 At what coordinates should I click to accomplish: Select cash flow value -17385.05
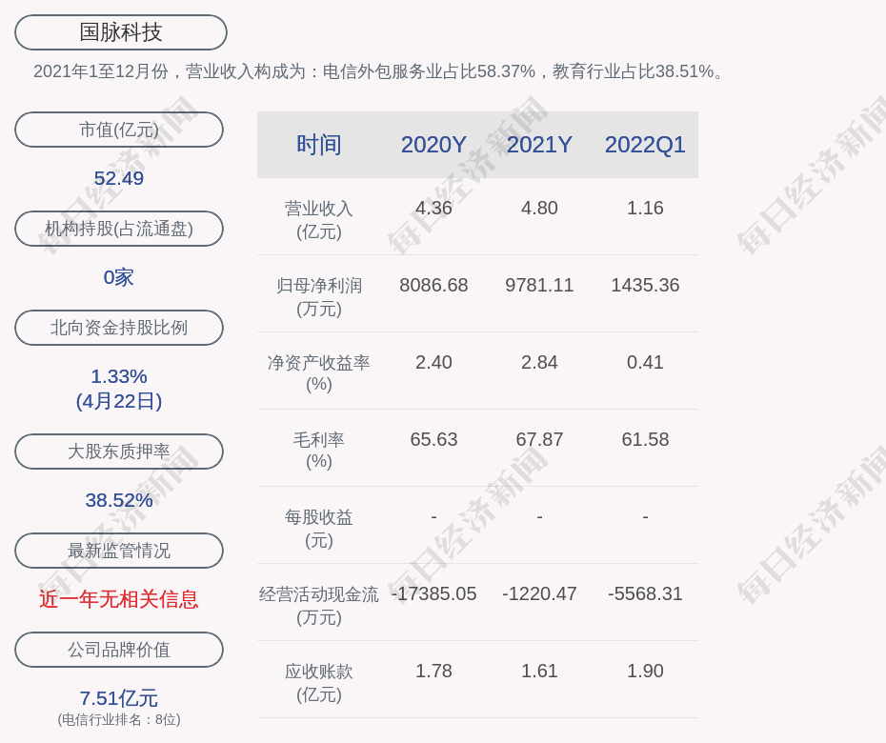433,593
